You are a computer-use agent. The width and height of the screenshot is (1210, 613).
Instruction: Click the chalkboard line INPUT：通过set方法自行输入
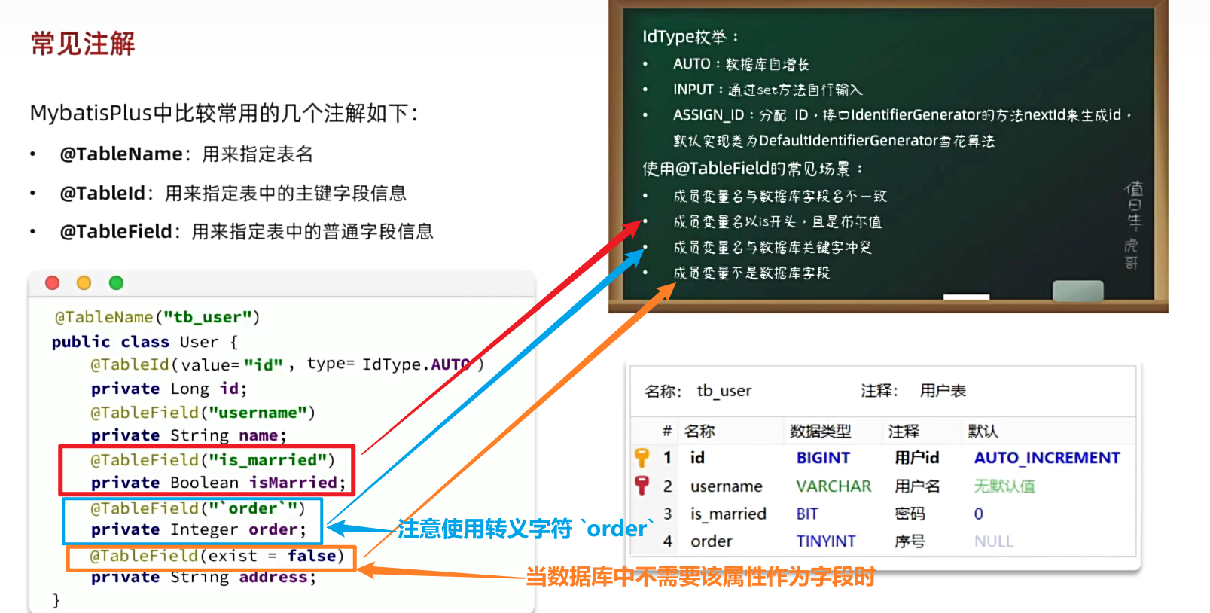(x=767, y=90)
